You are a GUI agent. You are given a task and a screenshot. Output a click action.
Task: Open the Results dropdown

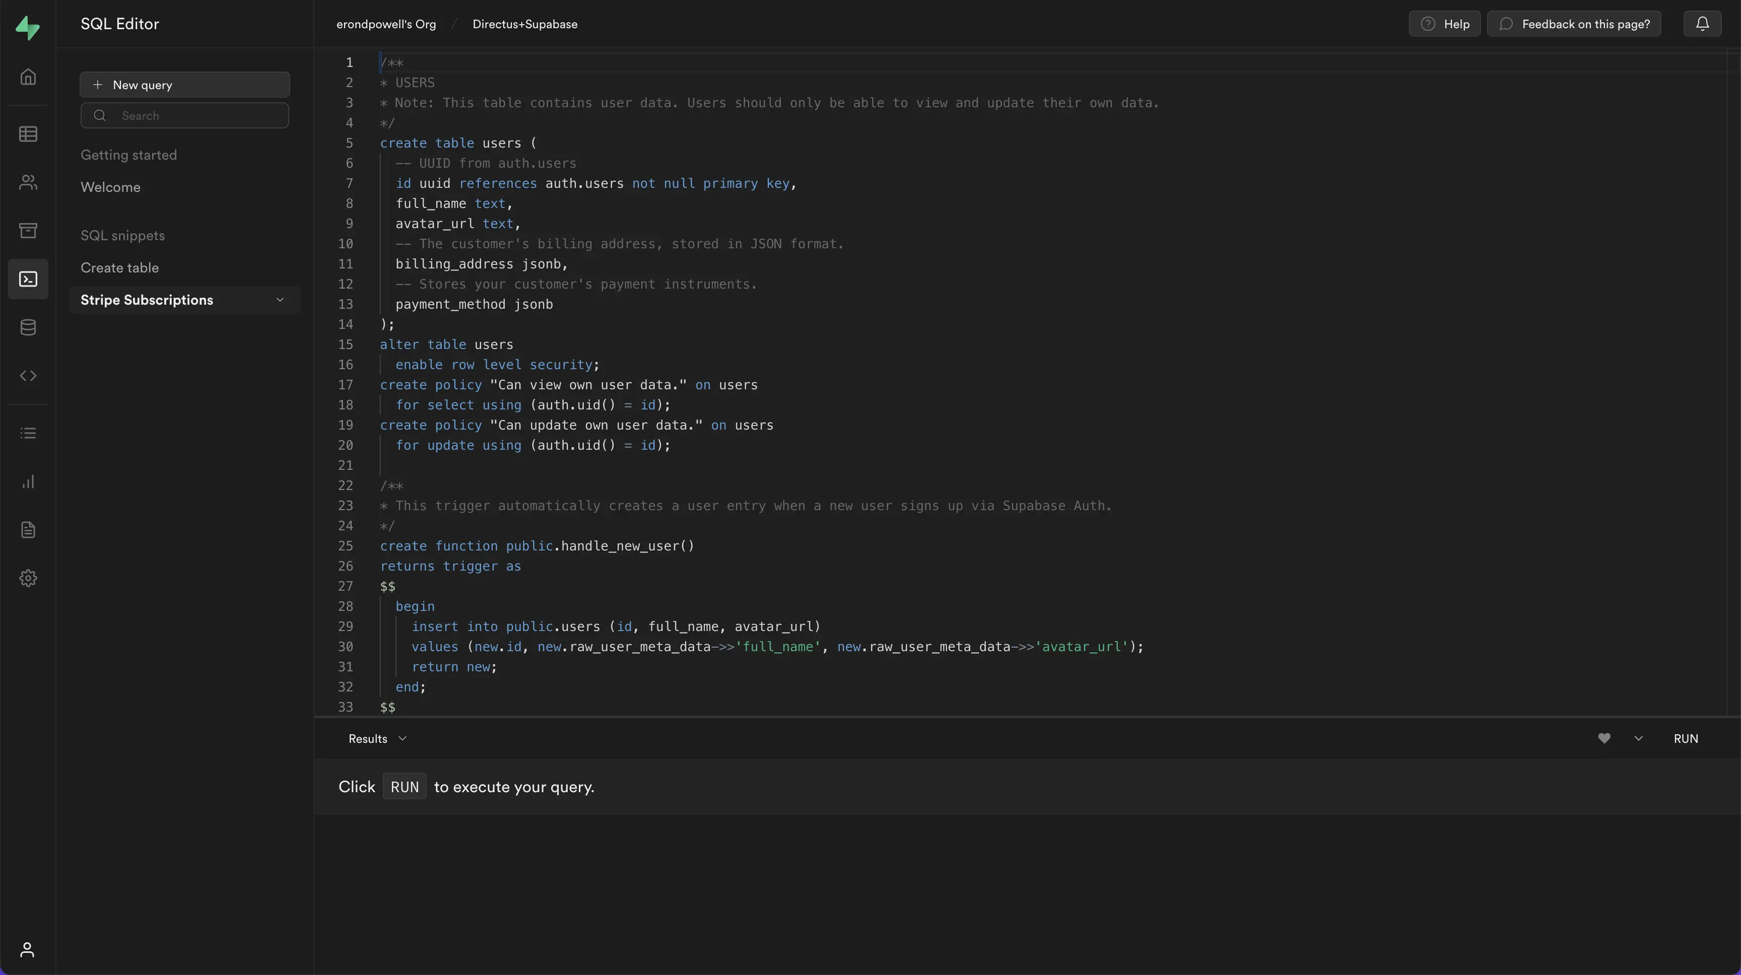point(377,738)
